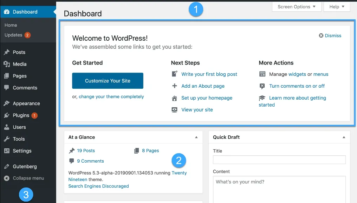
Task: Click the graduation cap icon beside Learn more
Action: pos(262,98)
